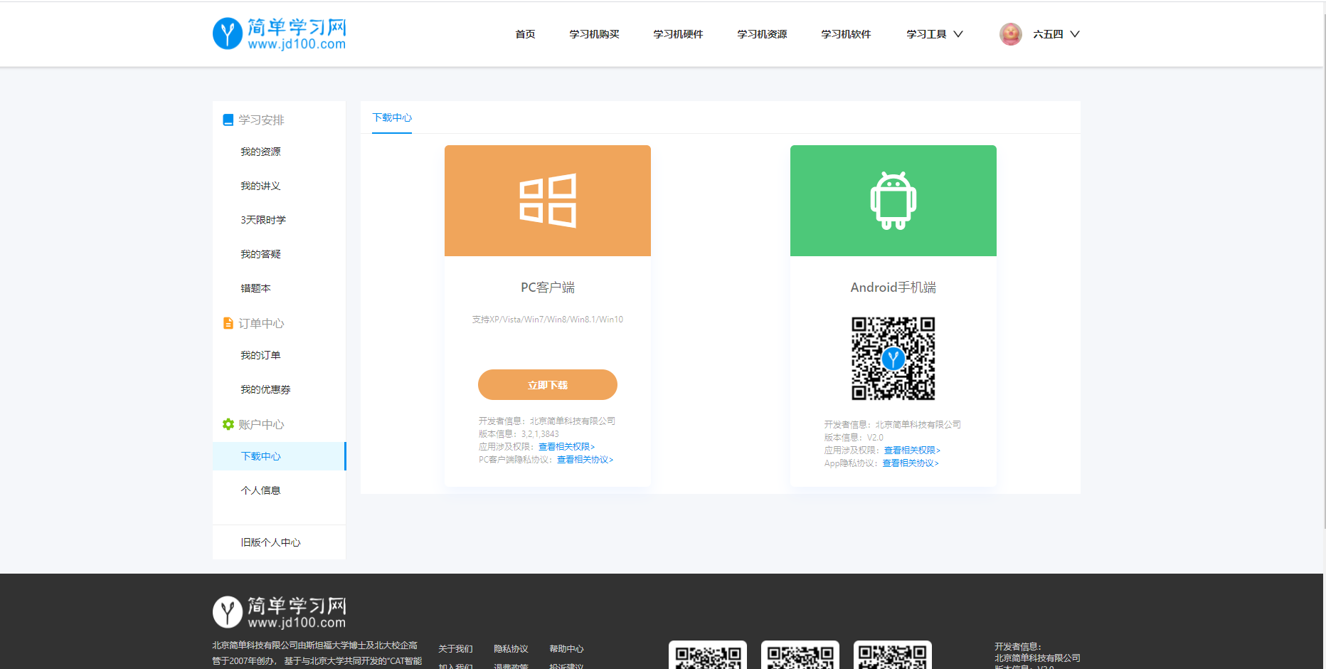This screenshot has height=669, width=1326.
Task: Click the 简单学习网 logo in header
Action: coord(280,33)
